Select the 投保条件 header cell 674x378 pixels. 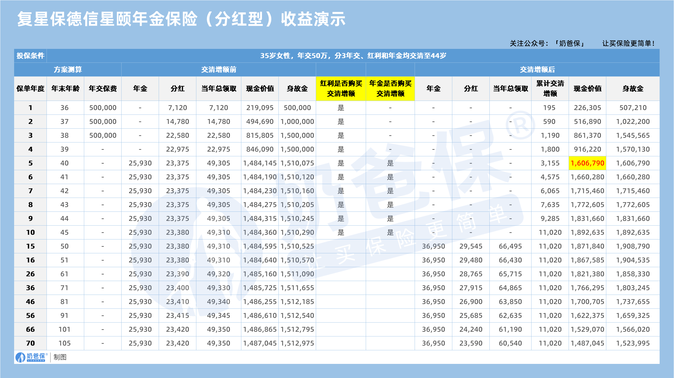(30, 56)
